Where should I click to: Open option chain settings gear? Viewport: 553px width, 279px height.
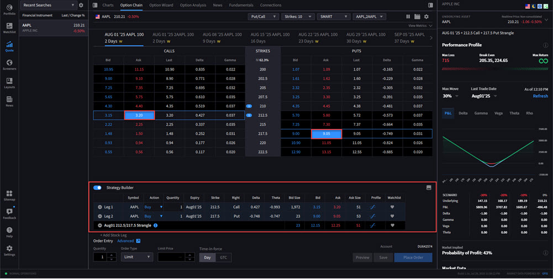tap(426, 17)
